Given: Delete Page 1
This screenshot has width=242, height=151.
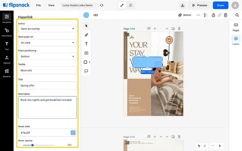Looking at the screenshot, I should coord(179,29).
